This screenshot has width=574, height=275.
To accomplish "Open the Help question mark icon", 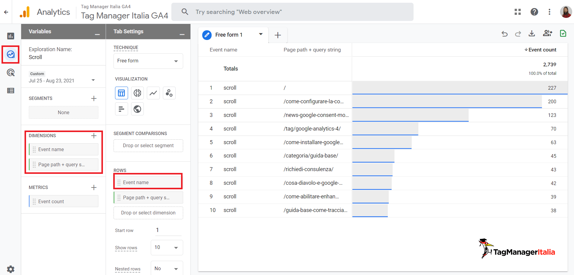I will (534, 12).
